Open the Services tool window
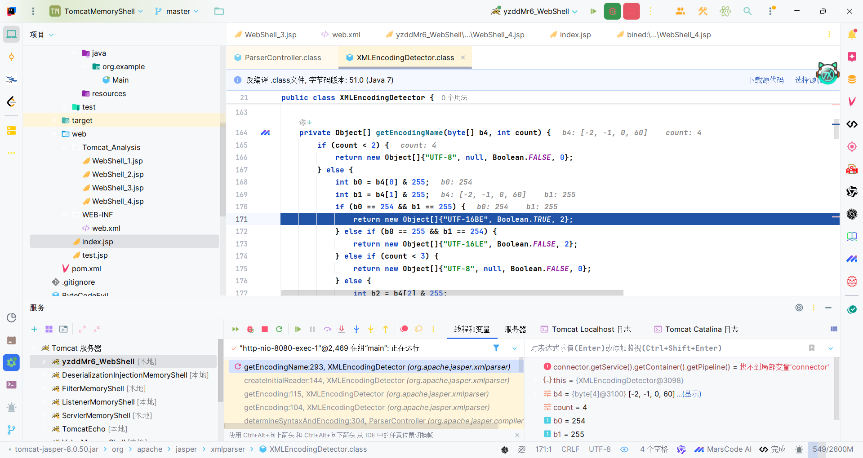863x458 pixels. click(11, 362)
